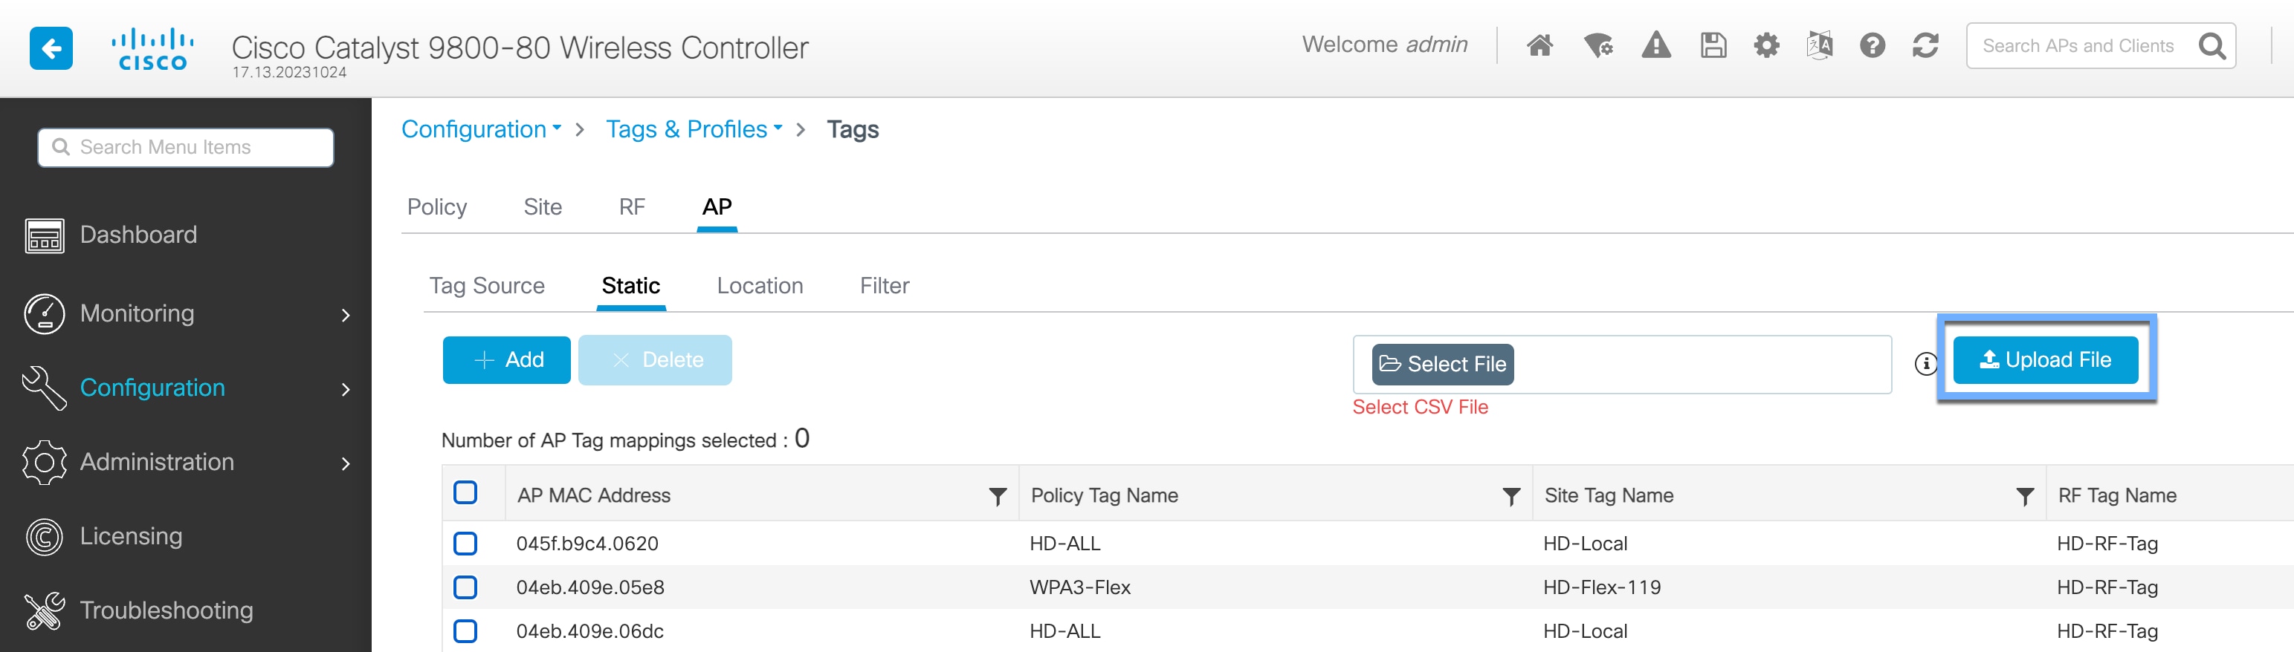The image size is (2294, 652).
Task: Select the row for 045f.b9c4.0620
Action: [465, 544]
